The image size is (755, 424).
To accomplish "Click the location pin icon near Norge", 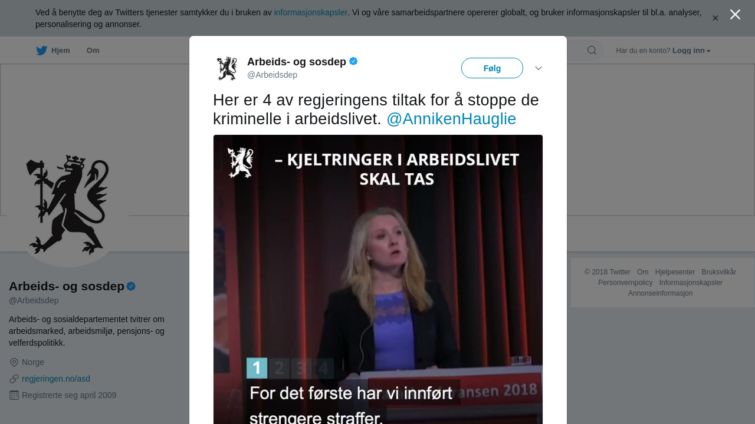I will (14, 362).
